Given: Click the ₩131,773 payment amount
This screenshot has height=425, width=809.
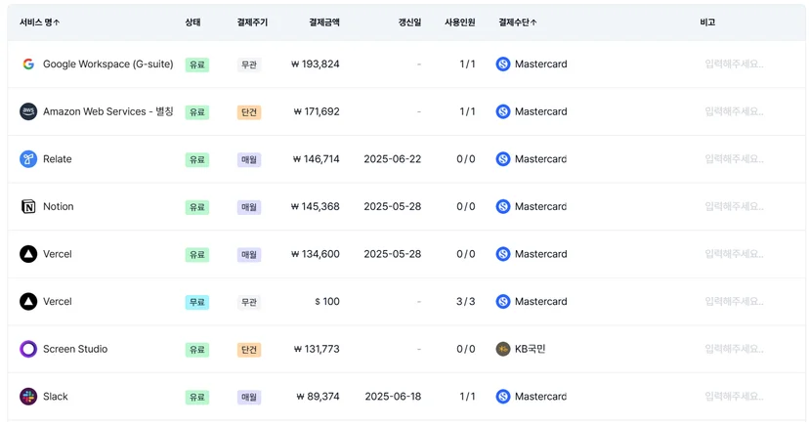Looking at the screenshot, I should pos(317,349).
